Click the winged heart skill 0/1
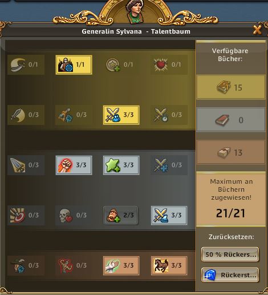The width and height of the screenshot is (268, 295). (x=169, y=65)
